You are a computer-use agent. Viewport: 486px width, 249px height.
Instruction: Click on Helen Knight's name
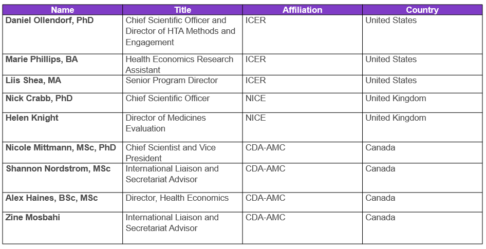(32, 118)
